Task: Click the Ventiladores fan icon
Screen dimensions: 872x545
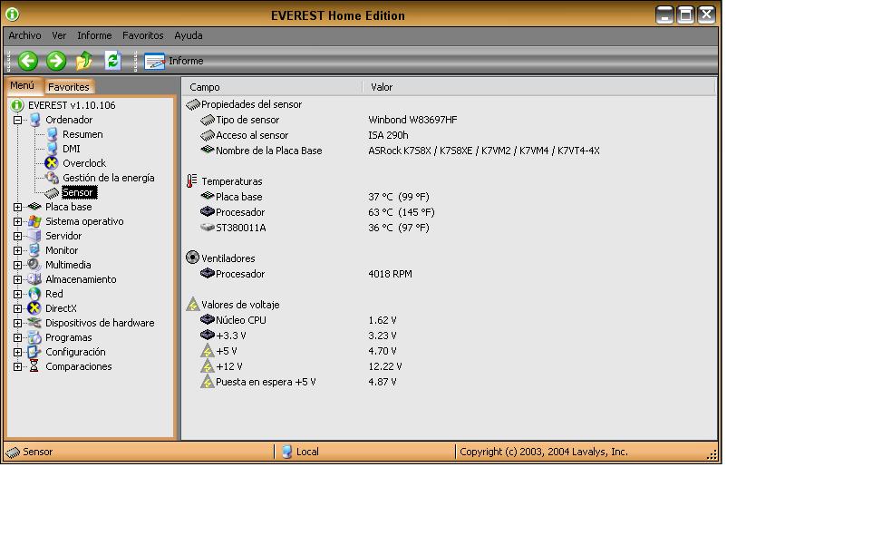Action: pos(192,258)
